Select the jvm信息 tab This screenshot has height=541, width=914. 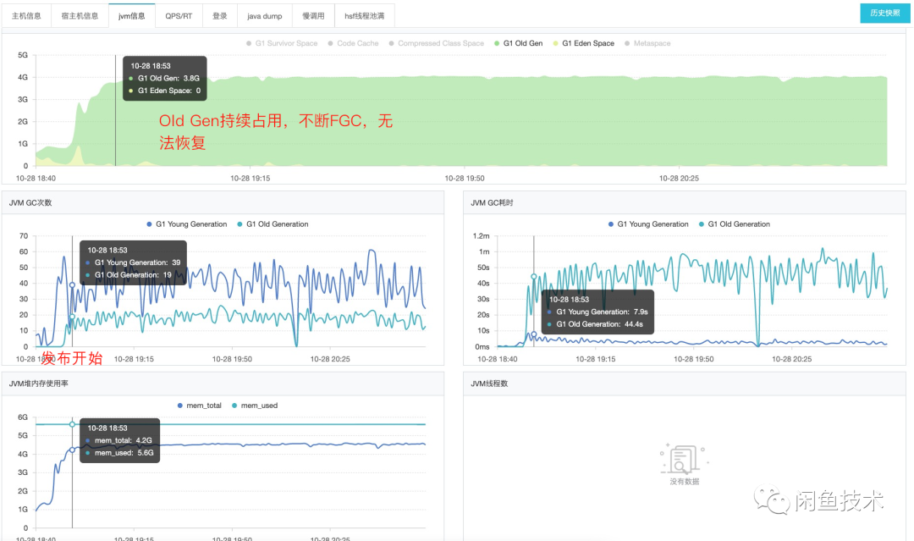click(132, 16)
